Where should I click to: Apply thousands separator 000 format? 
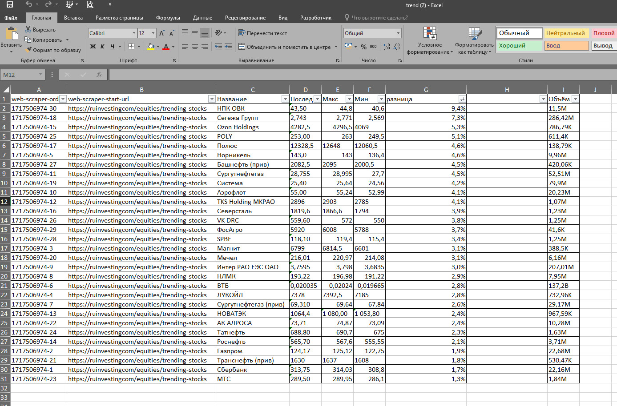coord(373,47)
